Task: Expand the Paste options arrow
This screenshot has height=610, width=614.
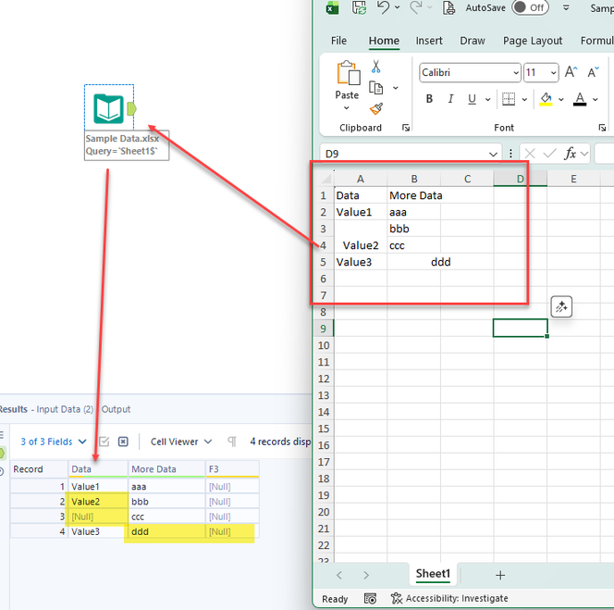Action: [347, 107]
